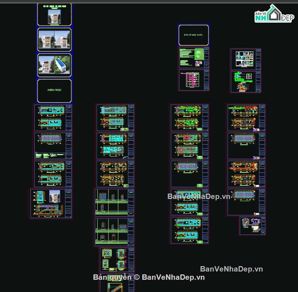
Task: Click the partially visible staircase detail sheet
Action: point(117,287)
